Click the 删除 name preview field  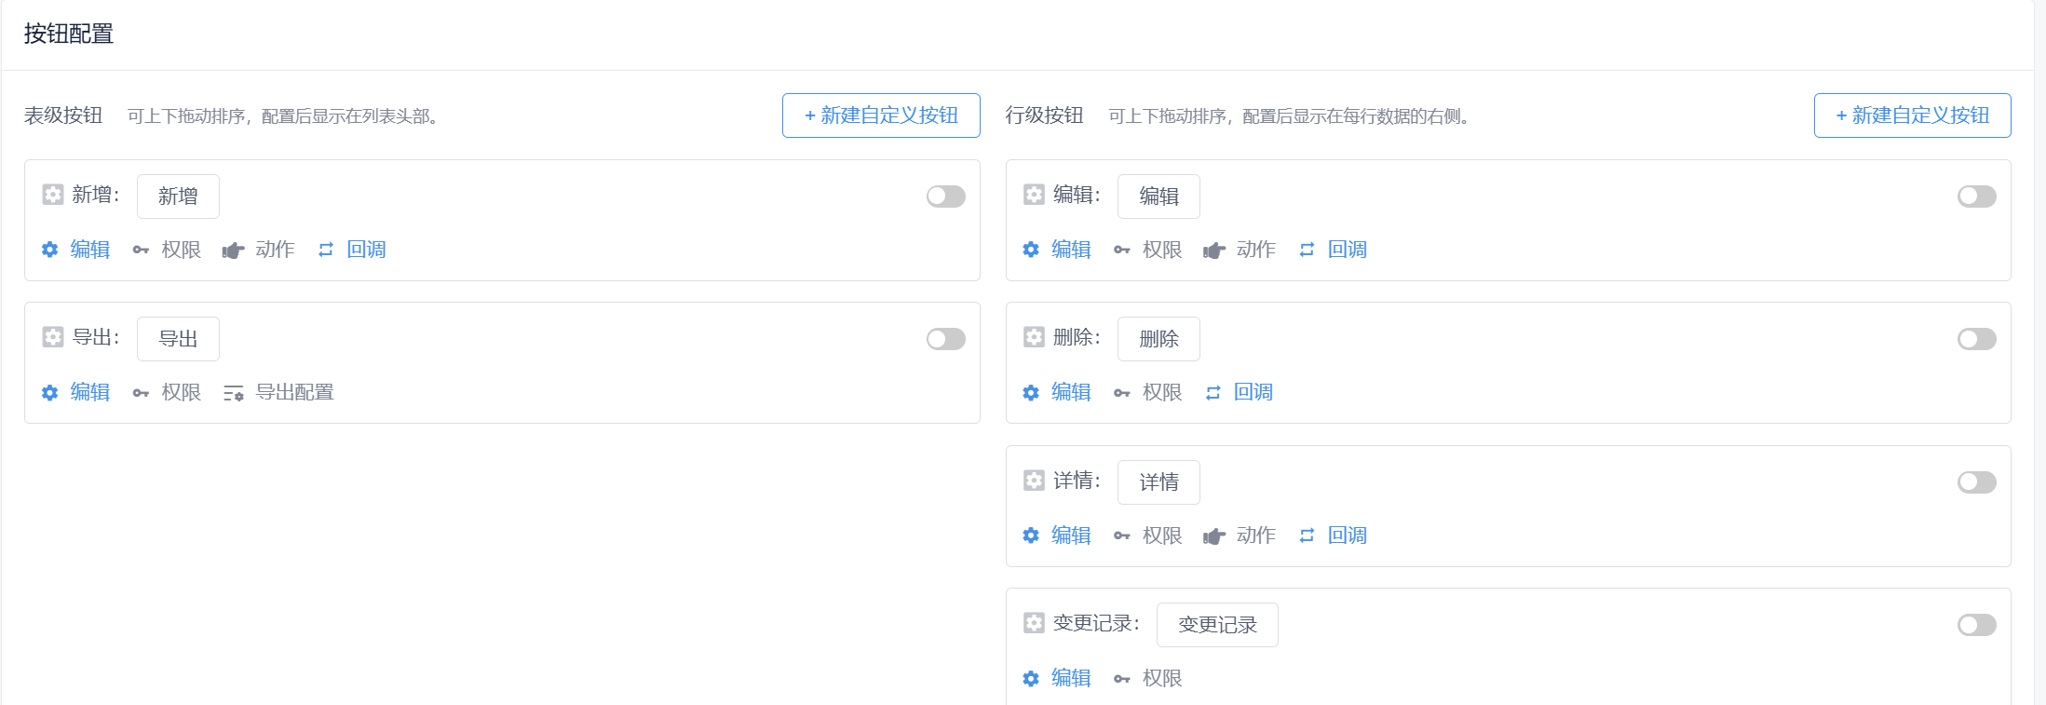coord(1158,339)
